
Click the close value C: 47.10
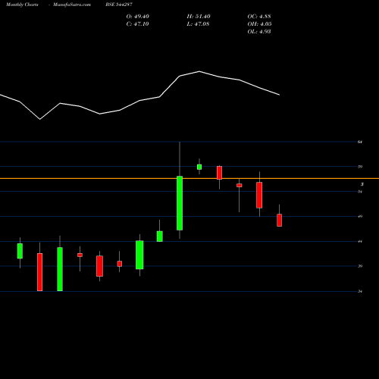tap(138, 24)
